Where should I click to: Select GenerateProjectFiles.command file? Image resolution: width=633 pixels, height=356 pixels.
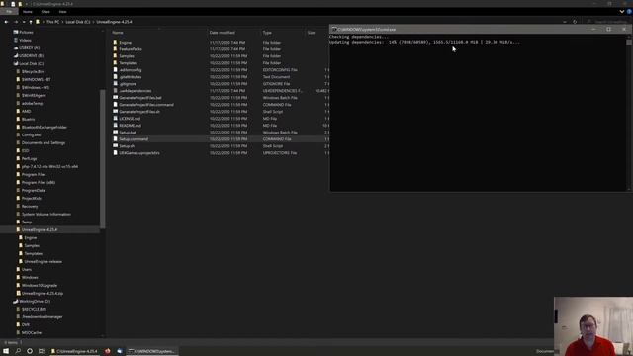click(146, 105)
